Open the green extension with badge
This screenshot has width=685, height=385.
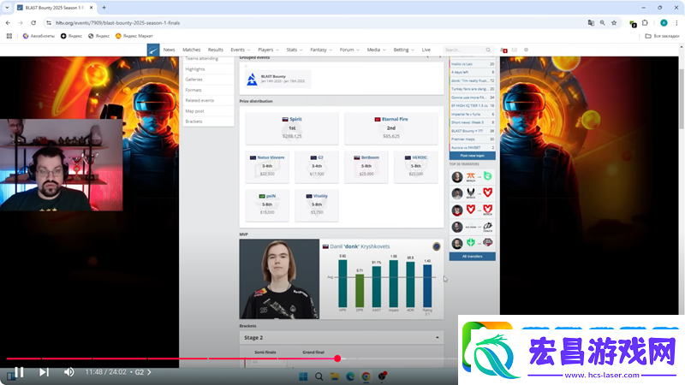coord(633,23)
